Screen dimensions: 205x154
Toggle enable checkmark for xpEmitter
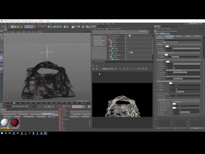(x=127, y=48)
